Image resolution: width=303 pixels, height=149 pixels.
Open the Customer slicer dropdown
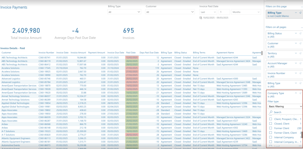click(x=170, y=12)
